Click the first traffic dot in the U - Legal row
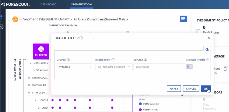 (x=53, y=108)
